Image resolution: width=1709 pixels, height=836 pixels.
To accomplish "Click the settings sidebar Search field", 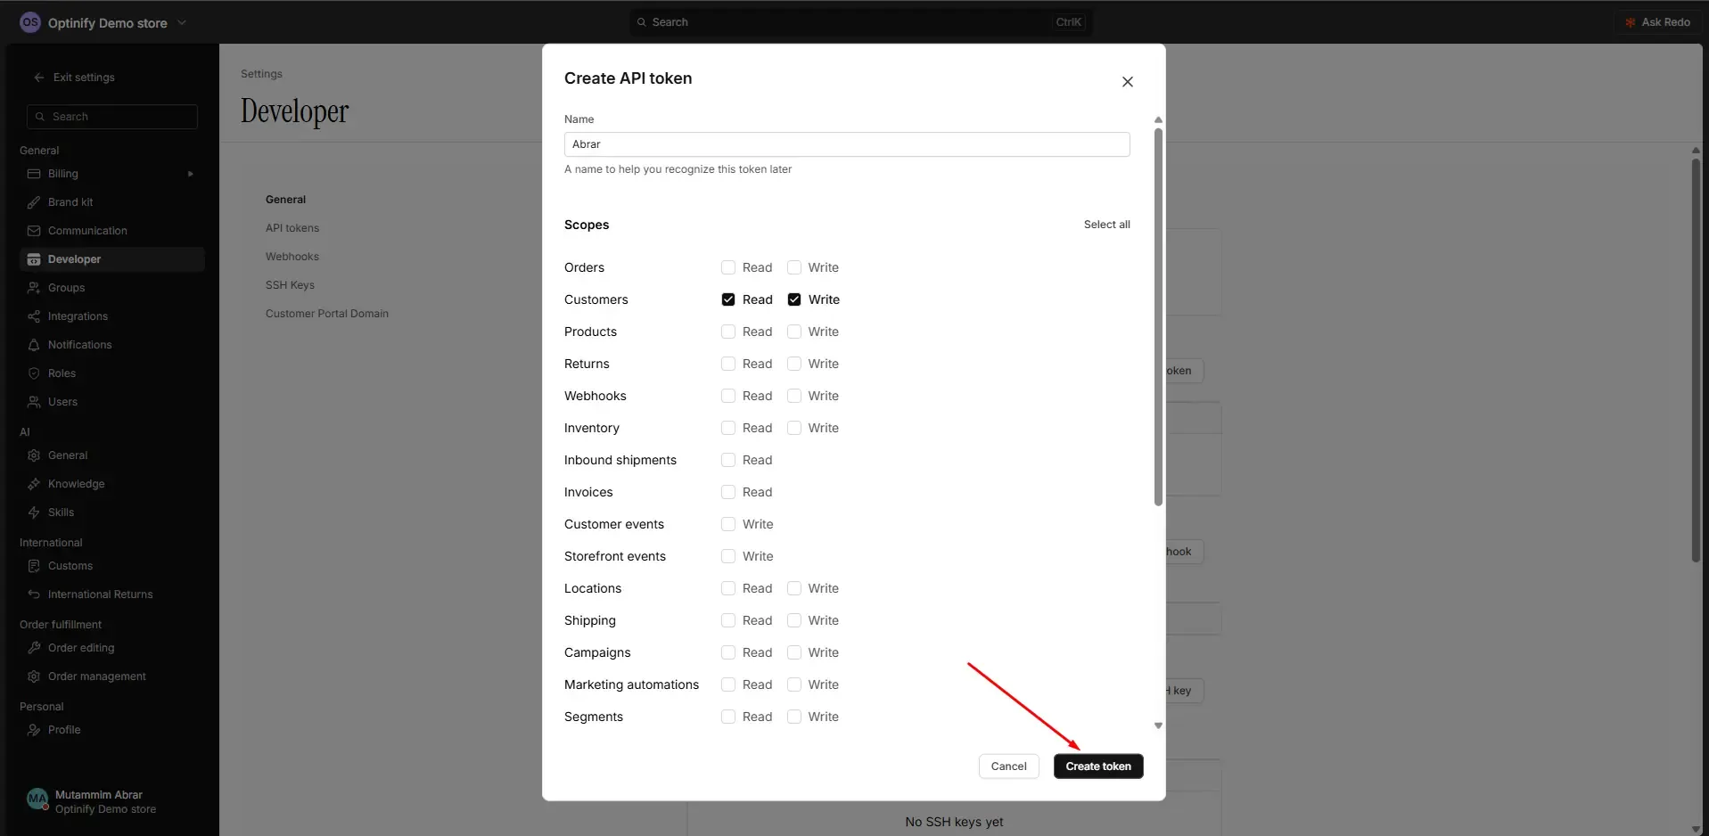I will (x=112, y=117).
